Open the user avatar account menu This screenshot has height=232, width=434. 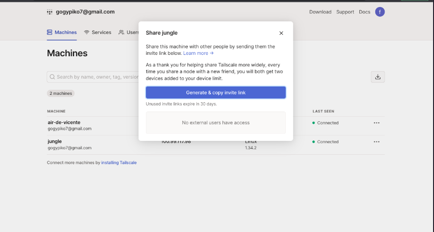point(380,12)
